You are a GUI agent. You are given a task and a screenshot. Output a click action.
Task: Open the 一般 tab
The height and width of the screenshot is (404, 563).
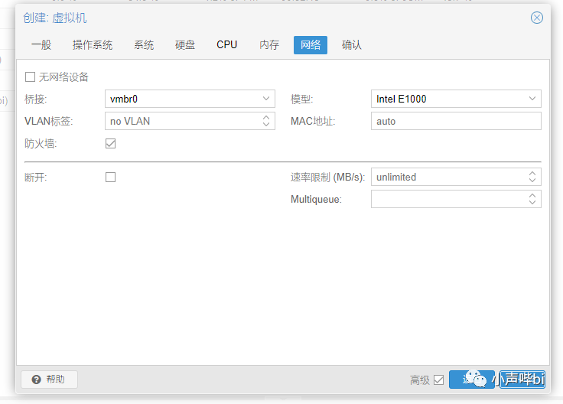[41, 45]
